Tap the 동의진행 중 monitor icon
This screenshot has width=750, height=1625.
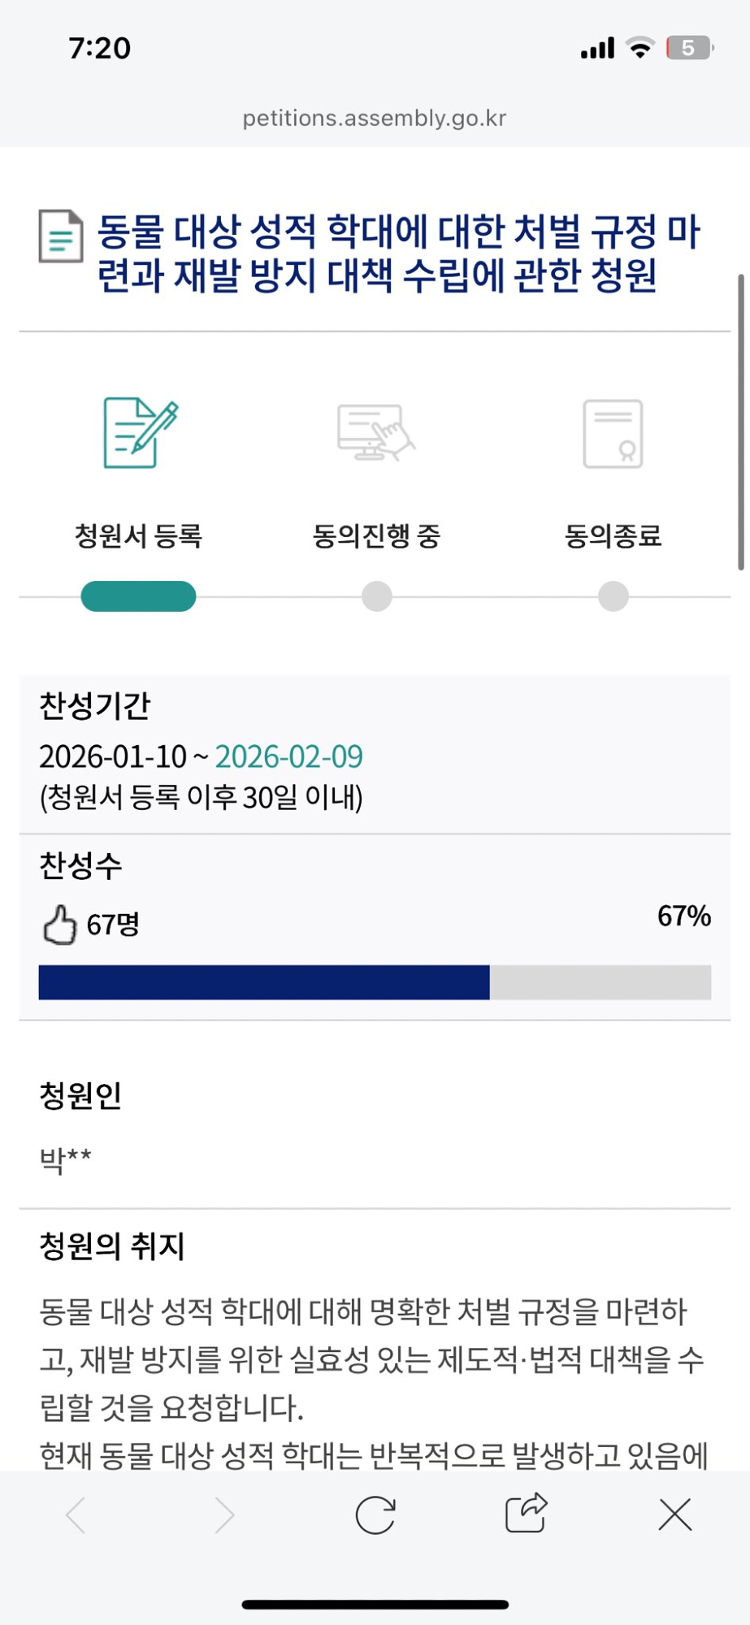pyautogui.click(x=375, y=432)
